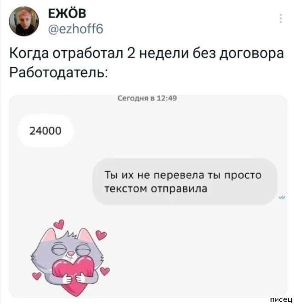Click the "писец" watermark label
The height and width of the screenshot is (304, 294).
(x=281, y=299)
